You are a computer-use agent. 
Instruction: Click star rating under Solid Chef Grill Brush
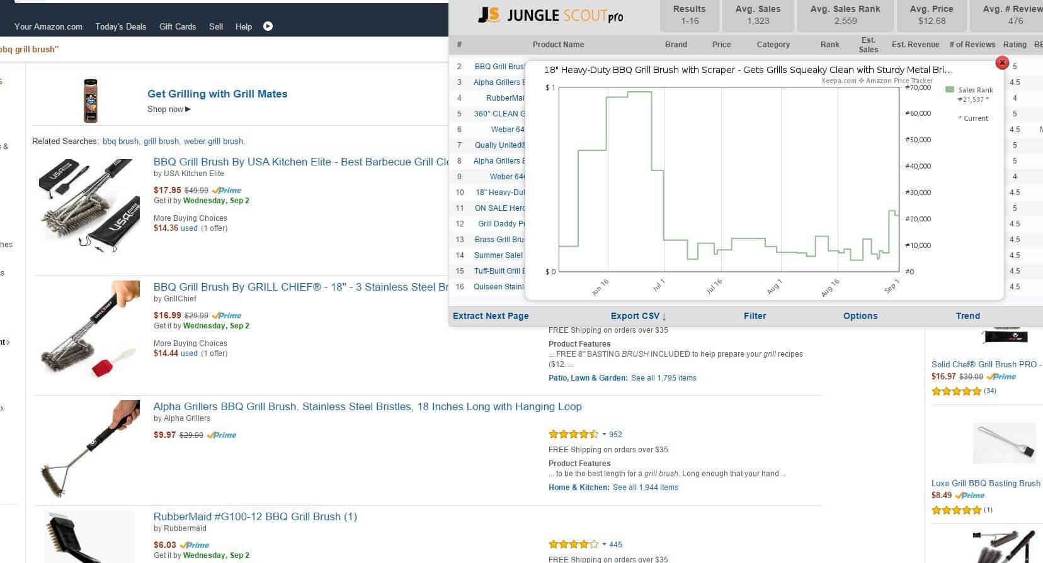[x=956, y=391]
